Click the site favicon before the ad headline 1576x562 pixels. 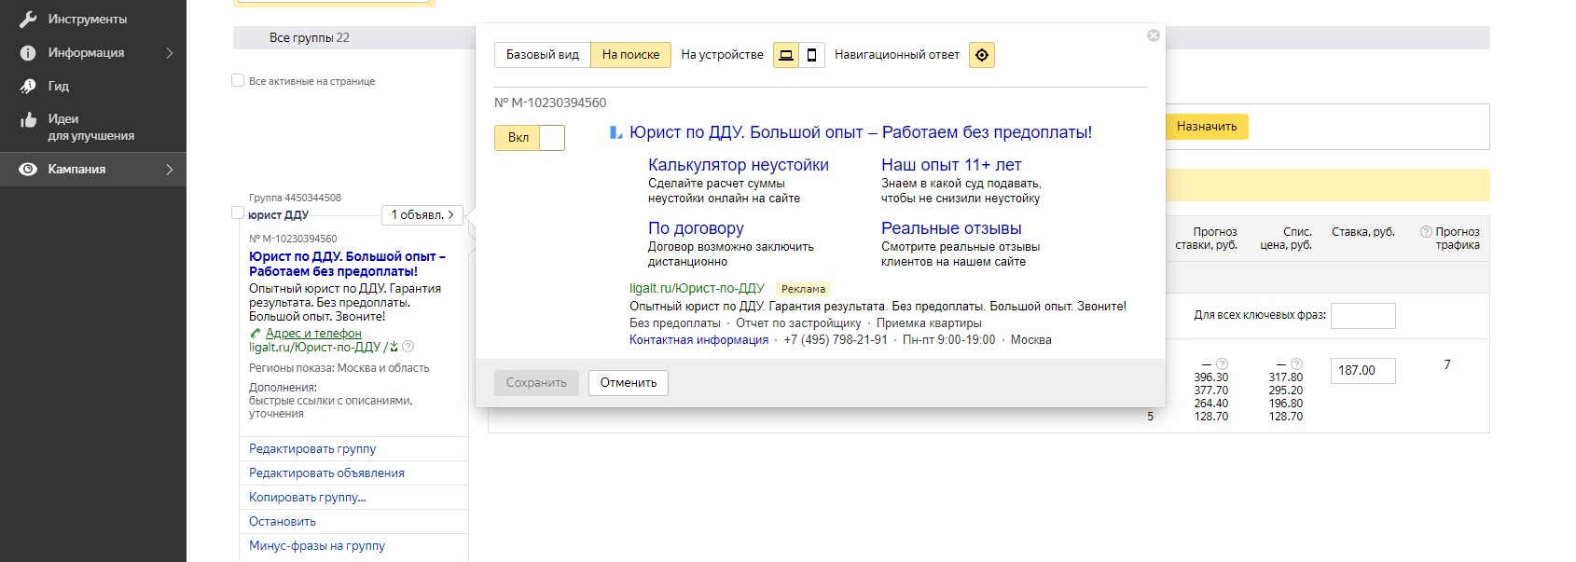click(x=615, y=132)
